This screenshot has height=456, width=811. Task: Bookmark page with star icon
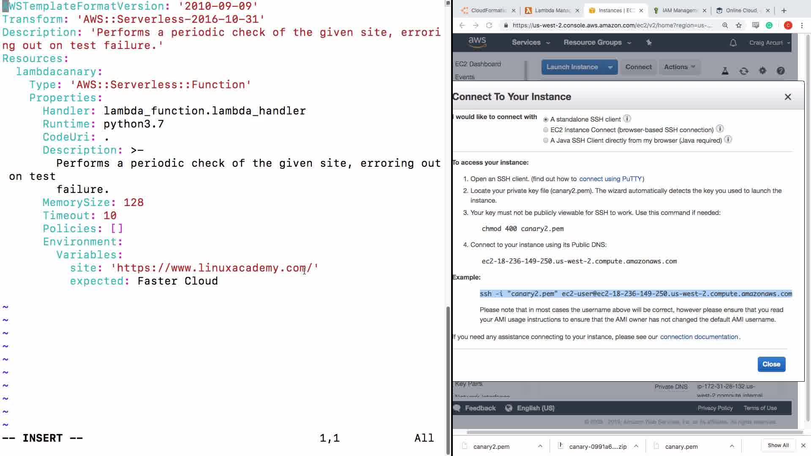(x=739, y=25)
